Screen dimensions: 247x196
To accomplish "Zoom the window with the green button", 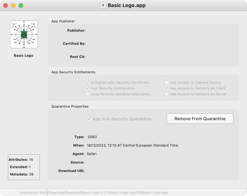I will point(21,5).
